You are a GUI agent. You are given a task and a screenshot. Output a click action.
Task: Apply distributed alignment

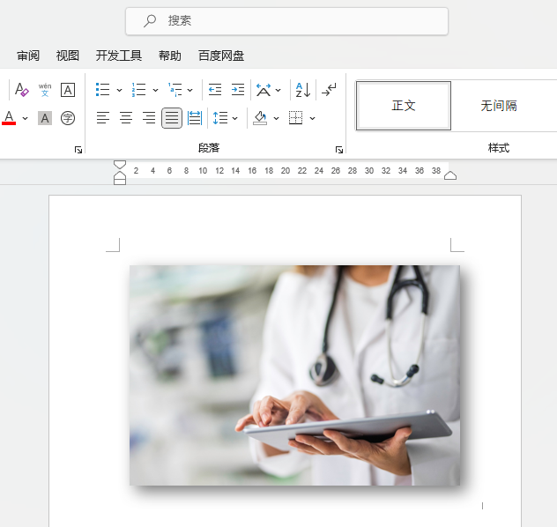click(195, 118)
